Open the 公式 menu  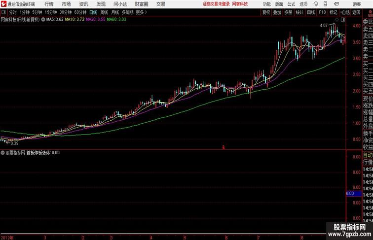click(291, 4)
